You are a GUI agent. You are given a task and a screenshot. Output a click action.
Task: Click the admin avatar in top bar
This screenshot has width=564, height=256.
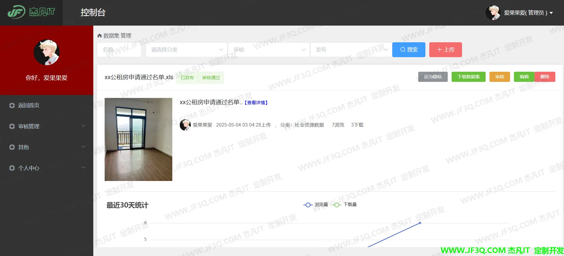(493, 13)
